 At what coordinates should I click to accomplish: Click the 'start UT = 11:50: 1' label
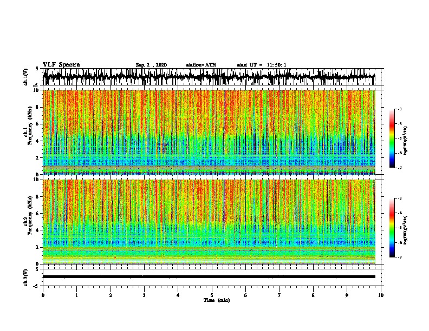click(x=262, y=65)
